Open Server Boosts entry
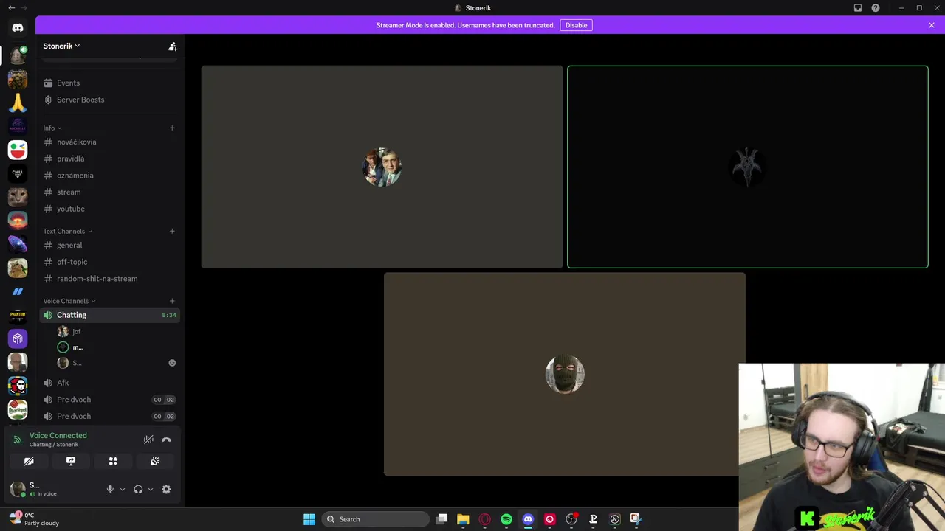Screen dimensions: 945x531 tap(109, 100)
